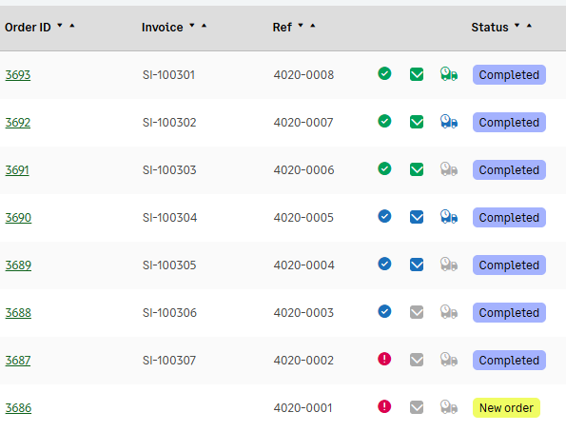Click grey envelope icon for order 3686
The width and height of the screenshot is (566, 432).
pos(417,408)
